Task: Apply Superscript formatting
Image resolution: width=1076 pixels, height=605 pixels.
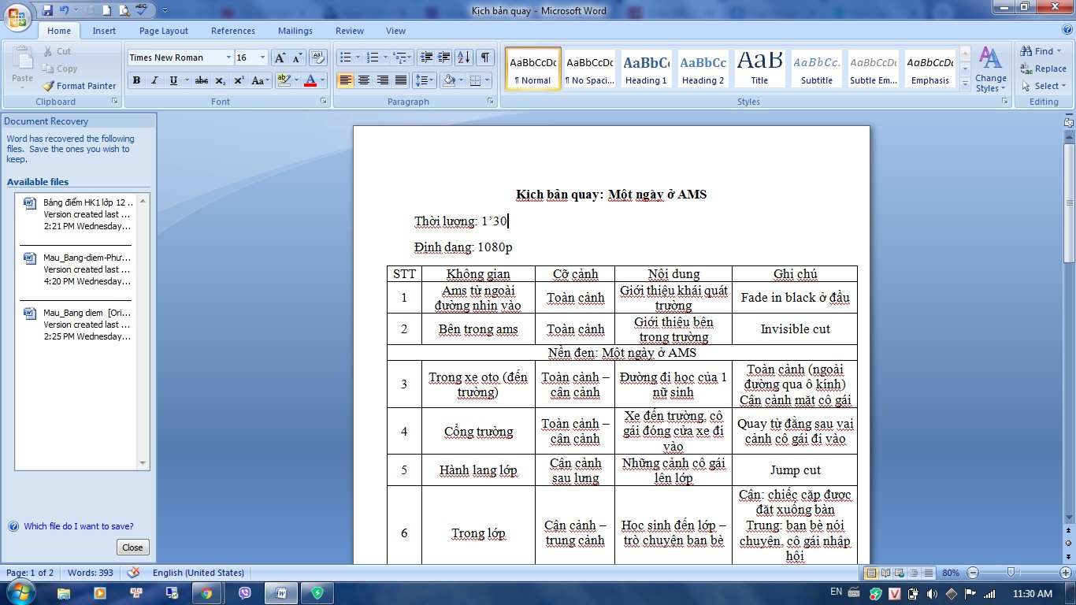Action: click(239, 80)
